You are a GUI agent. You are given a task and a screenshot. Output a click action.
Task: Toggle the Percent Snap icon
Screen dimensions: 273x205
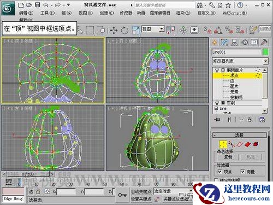[x=229, y=30]
